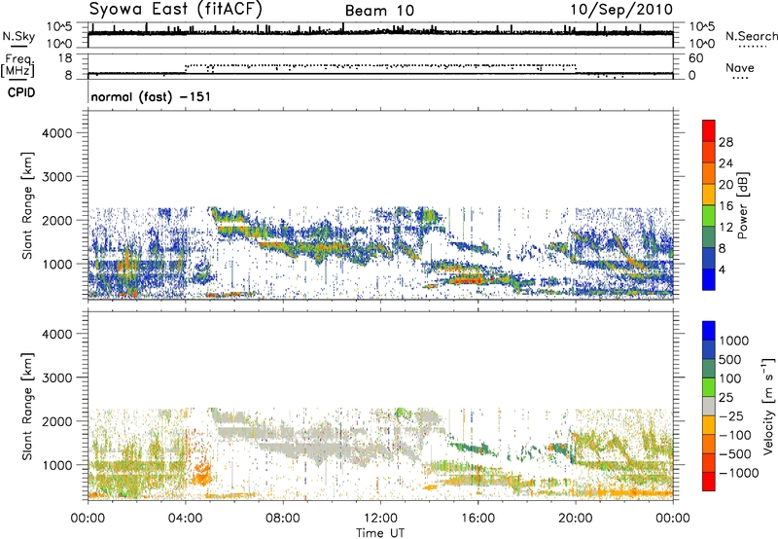Viewport: 778px width, 539px height.
Task: Click the plot title 'Syowa East (fitACF)'
Action: [175, 9]
